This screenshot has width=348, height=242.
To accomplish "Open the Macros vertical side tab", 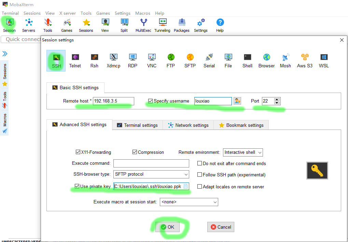I will coord(5,123).
